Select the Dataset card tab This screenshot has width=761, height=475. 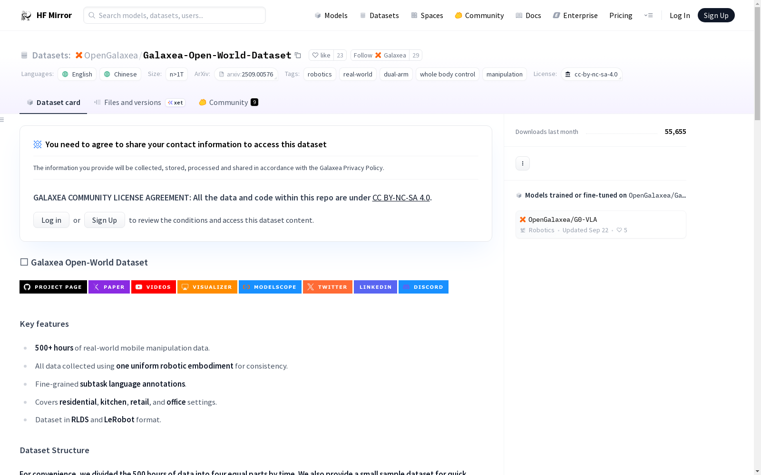53,103
